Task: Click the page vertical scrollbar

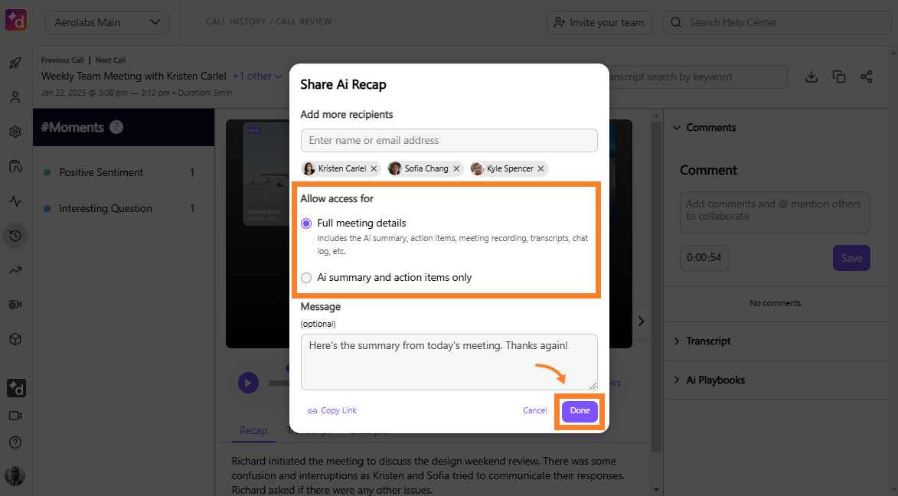Action: pyautogui.click(x=893, y=272)
